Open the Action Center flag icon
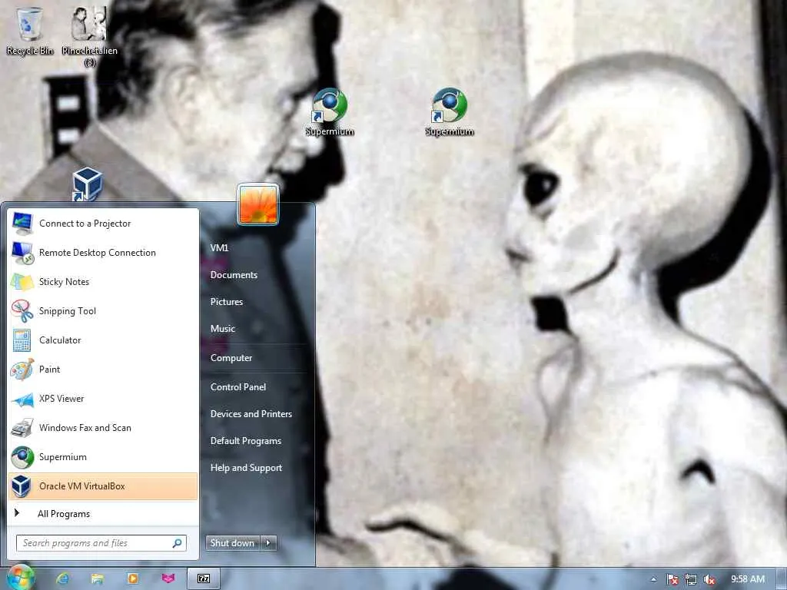This screenshot has width=787, height=590. [672, 579]
